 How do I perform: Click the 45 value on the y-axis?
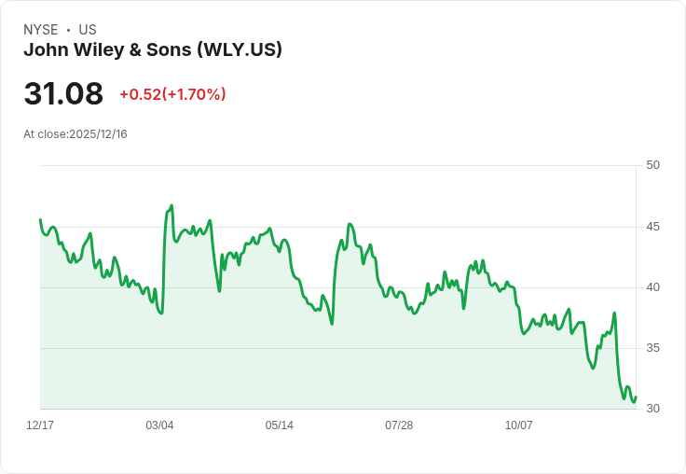[x=653, y=227]
